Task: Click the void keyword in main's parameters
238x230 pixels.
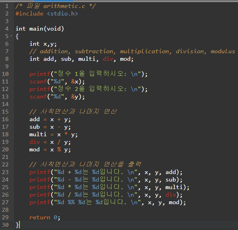Action: 54,29
